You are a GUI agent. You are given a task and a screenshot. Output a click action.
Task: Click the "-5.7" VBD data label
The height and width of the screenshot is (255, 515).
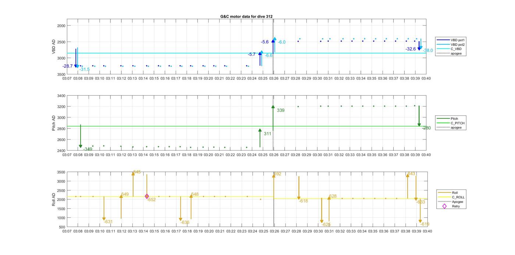(252, 54)
